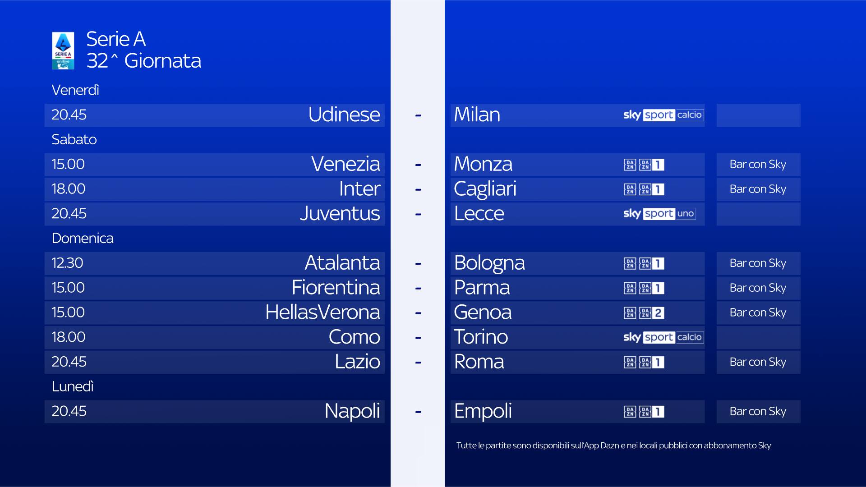This screenshot has height=487, width=866.
Task: Click the Sky Sport Calcio logo beside Torino
Action: (x=663, y=337)
